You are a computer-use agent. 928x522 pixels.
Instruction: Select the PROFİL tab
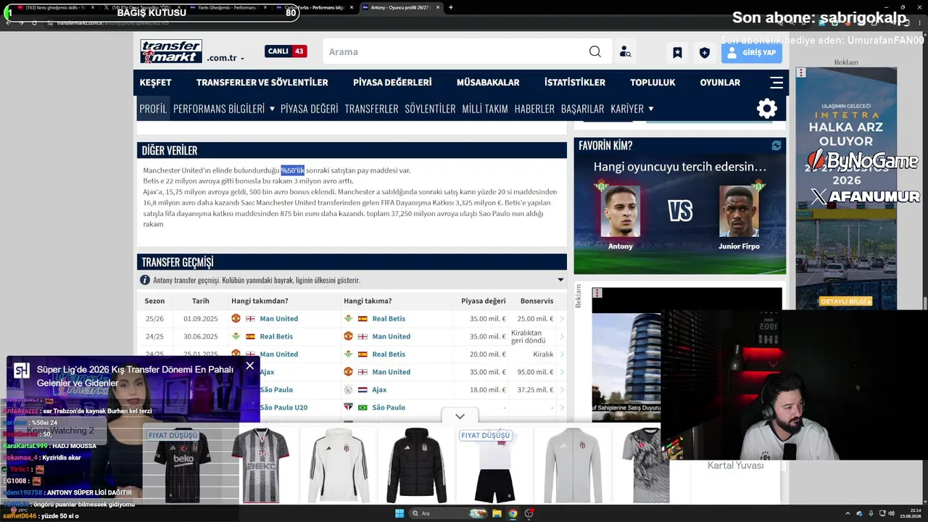pyautogui.click(x=153, y=109)
